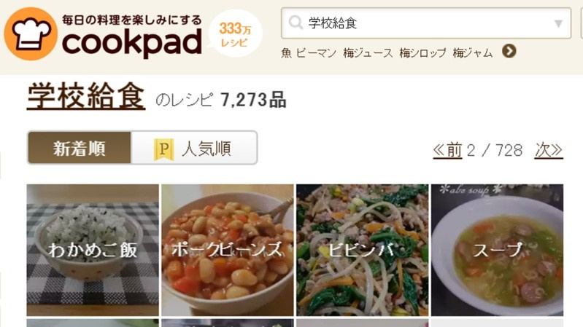Screen dimensions: 583x327
Task: Open the わかめご飯 recipe thumbnail
Action: click(93, 250)
